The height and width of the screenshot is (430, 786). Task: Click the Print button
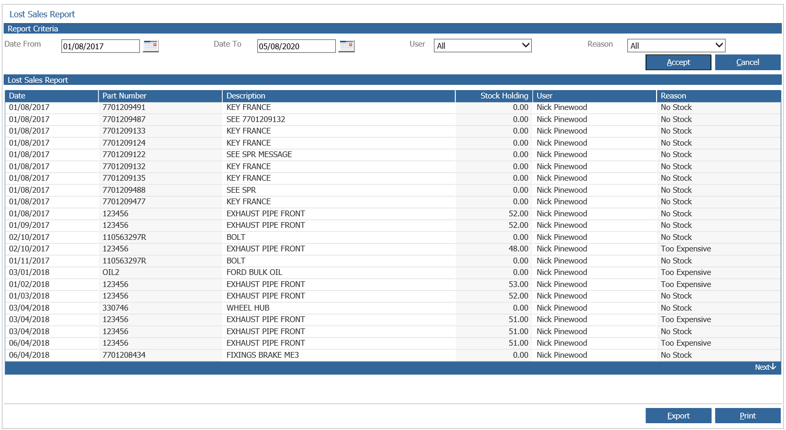(x=748, y=416)
